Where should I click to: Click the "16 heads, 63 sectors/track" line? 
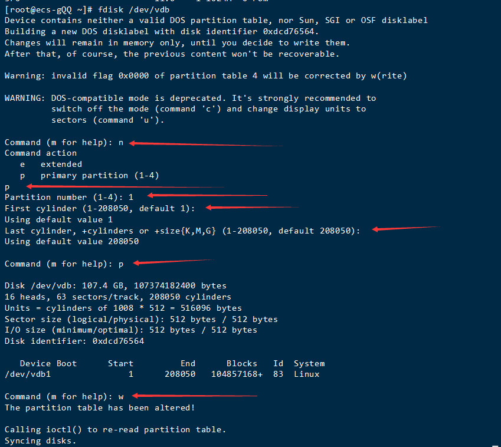117,297
